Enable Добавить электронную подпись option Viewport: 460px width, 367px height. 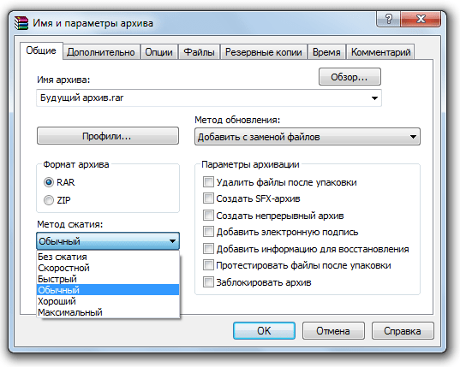click(x=208, y=232)
